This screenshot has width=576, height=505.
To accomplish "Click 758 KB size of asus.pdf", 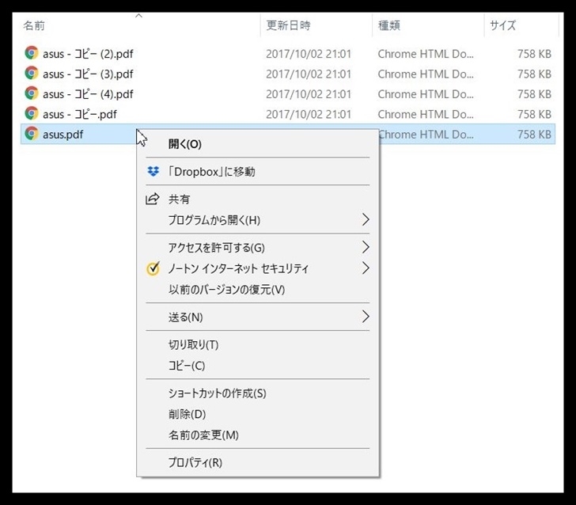I will (535, 135).
